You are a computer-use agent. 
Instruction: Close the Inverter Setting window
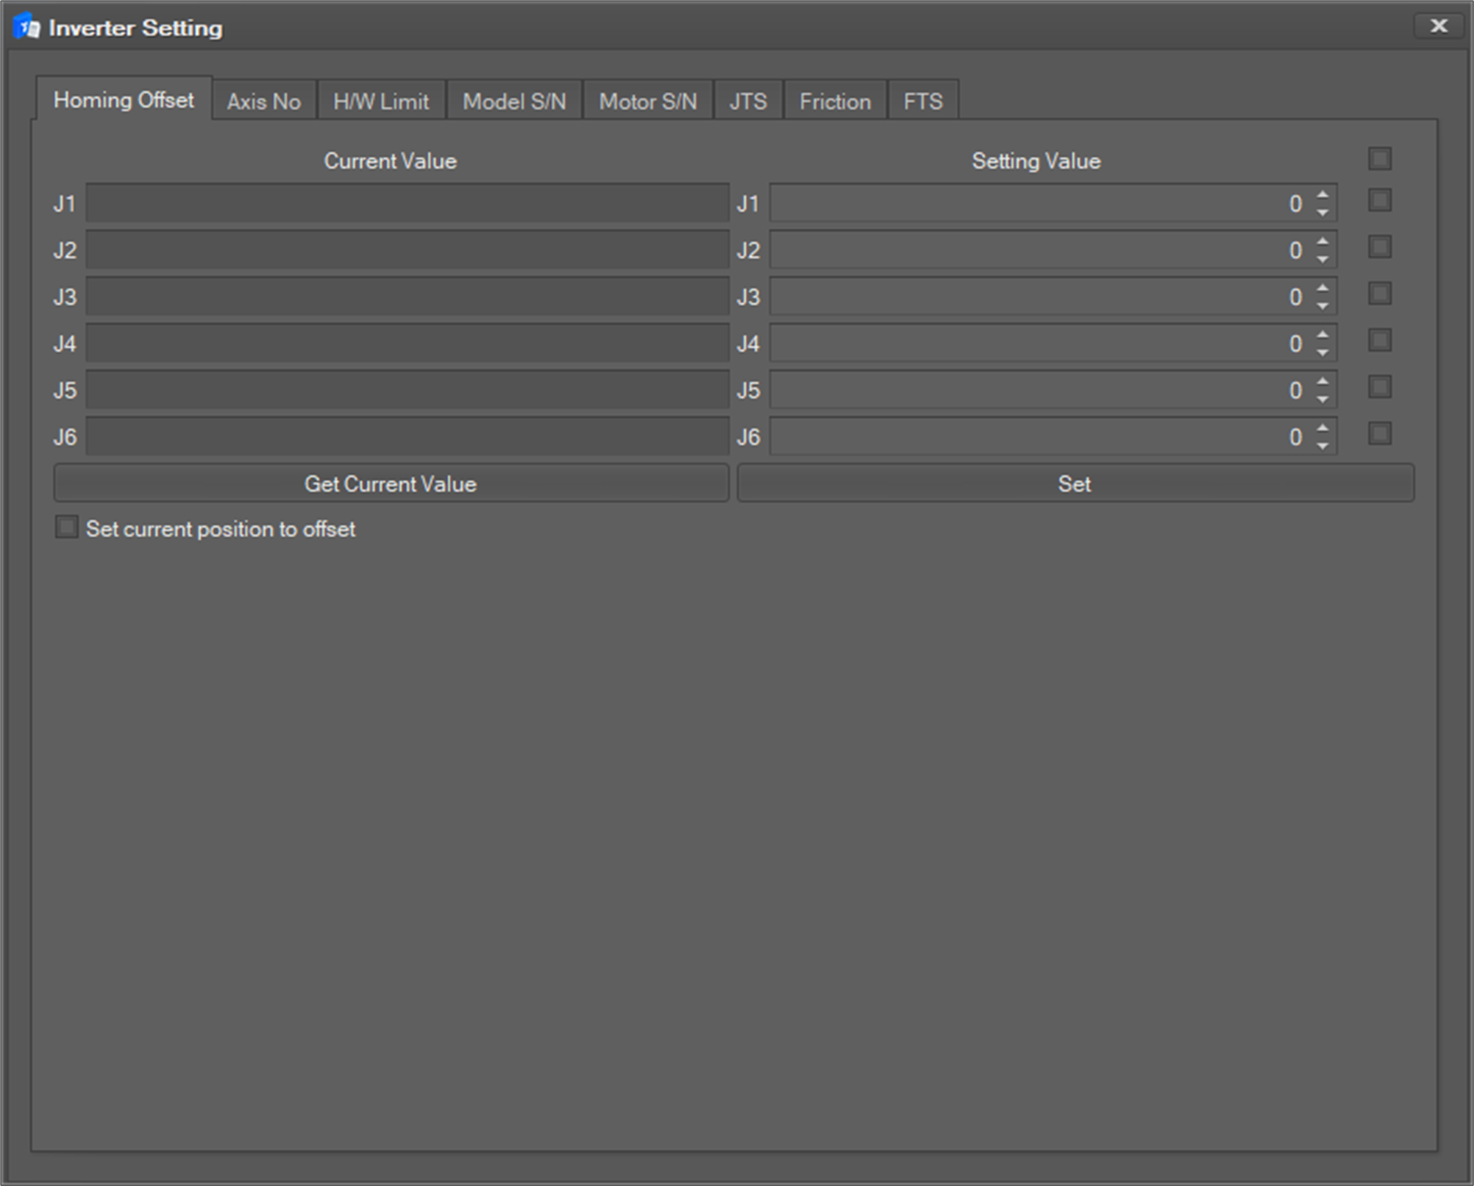pyautogui.click(x=1438, y=26)
